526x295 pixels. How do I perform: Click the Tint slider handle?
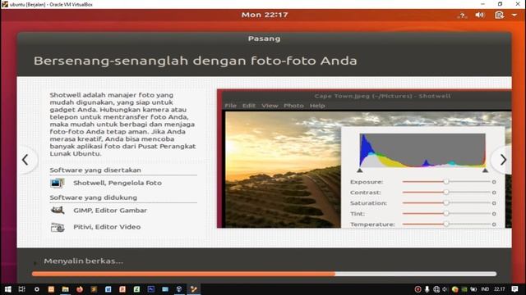pyautogui.click(x=446, y=213)
